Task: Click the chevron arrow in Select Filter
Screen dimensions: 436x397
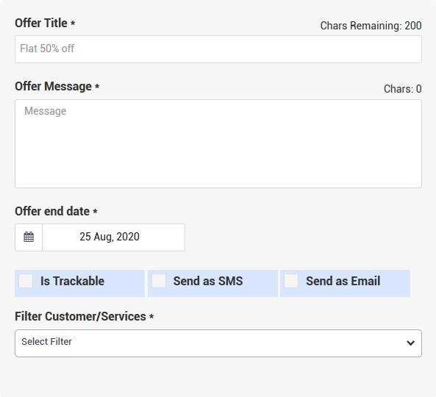Action: pos(410,343)
